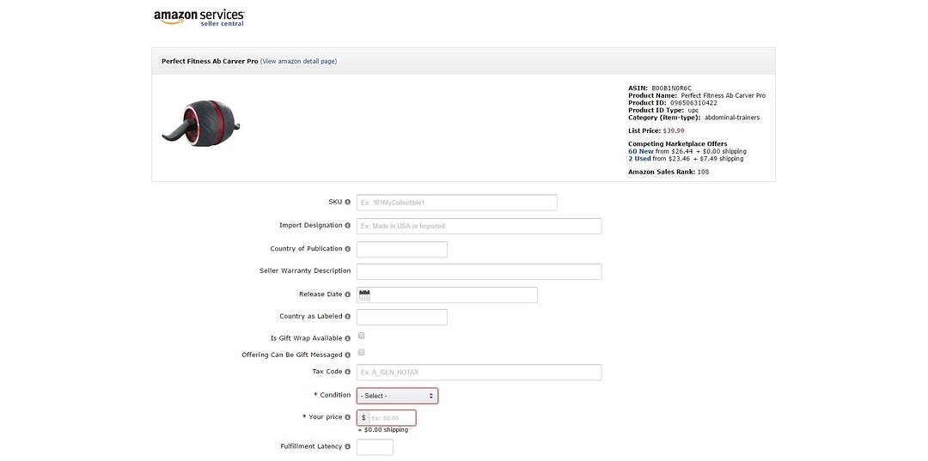Click the Country as Labeled field

point(402,317)
